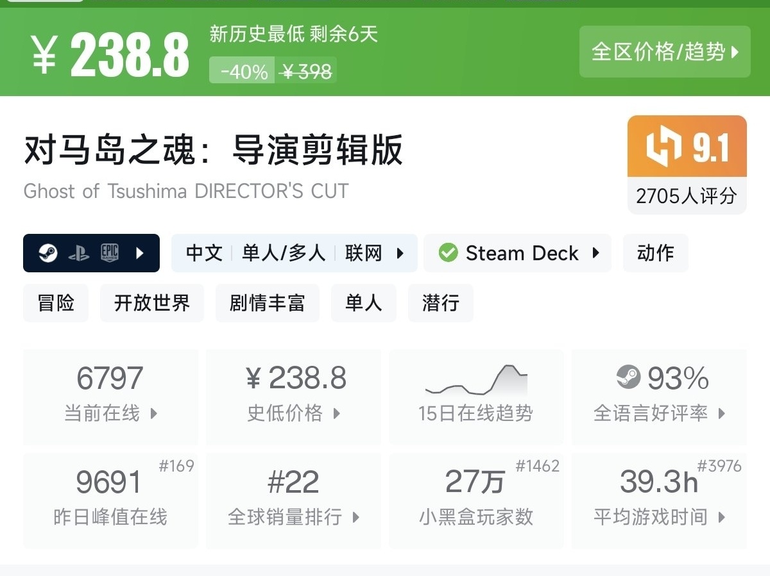Click the Epic Games platform icon
This screenshot has height=576, width=770.
(110, 253)
